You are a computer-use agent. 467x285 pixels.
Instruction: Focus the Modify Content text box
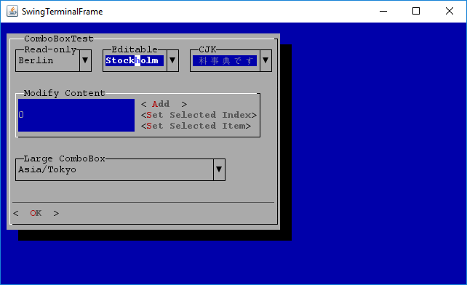click(x=76, y=115)
